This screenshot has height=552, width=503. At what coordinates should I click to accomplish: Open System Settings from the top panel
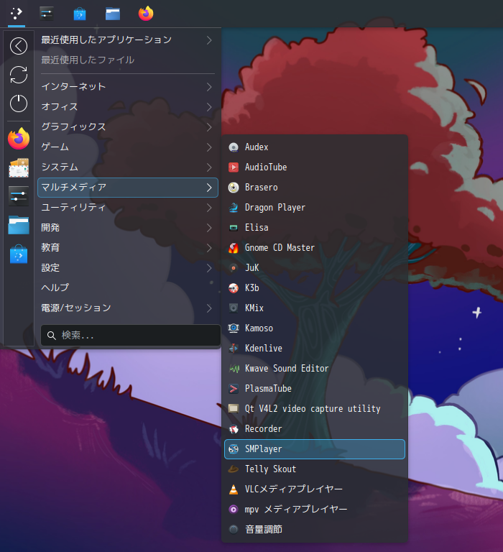pos(47,14)
